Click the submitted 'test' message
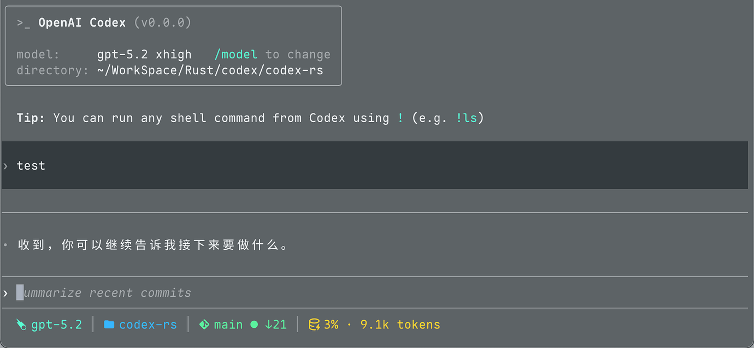754x348 pixels. [x=31, y=166]
